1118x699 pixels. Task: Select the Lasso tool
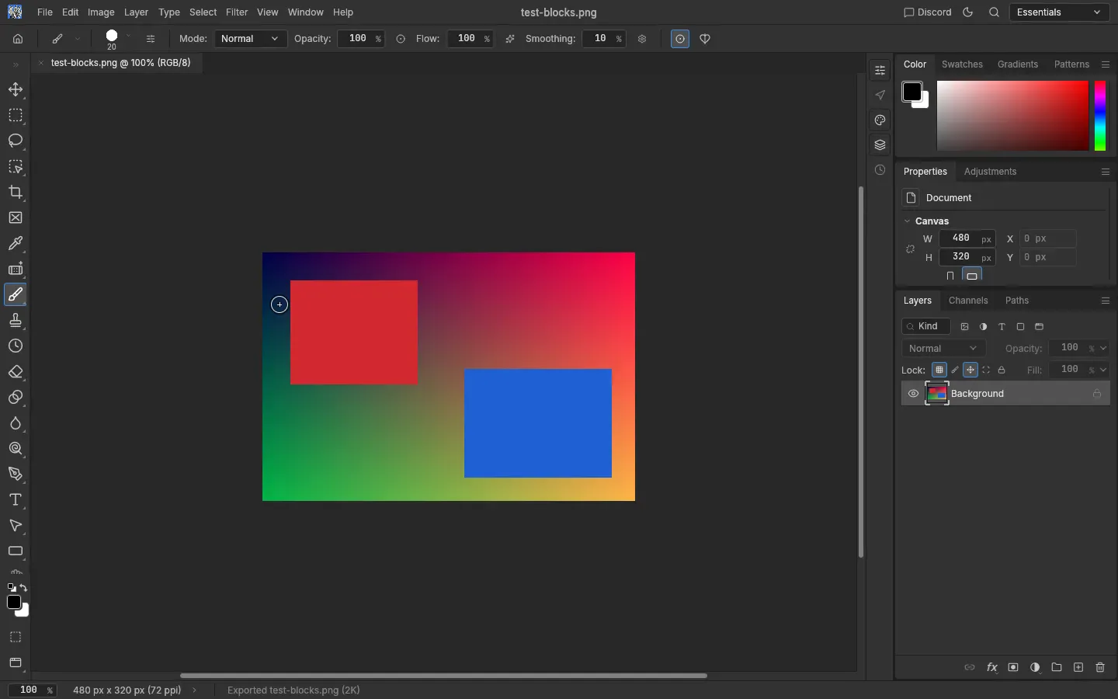click(x=16, y=141)
